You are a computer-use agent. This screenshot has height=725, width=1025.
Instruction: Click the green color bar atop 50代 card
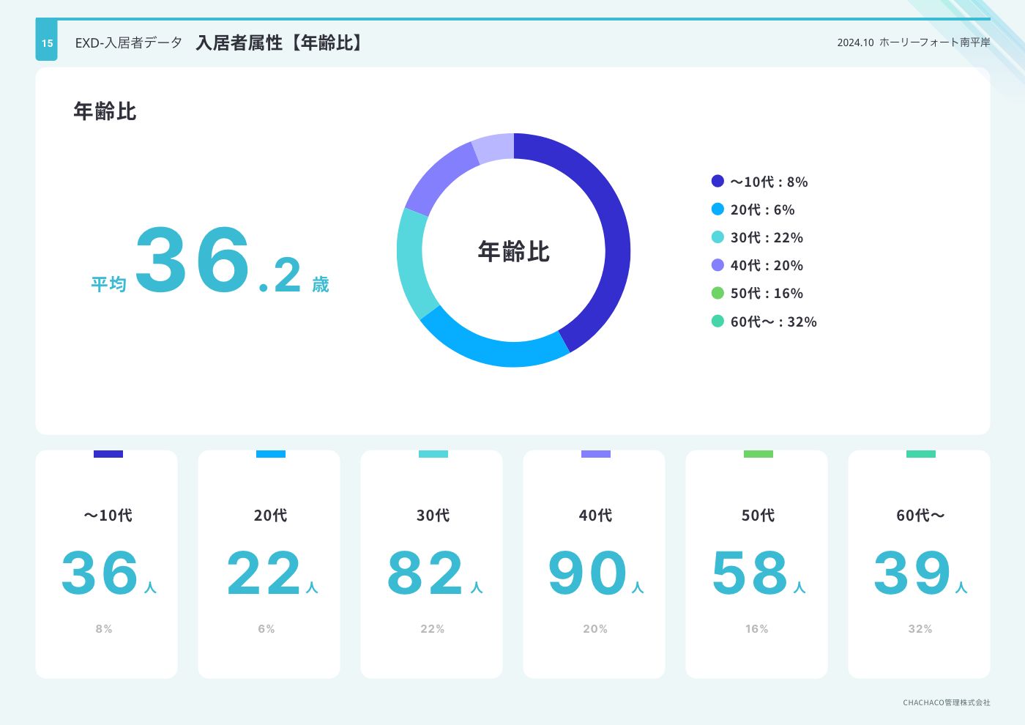point(758,454)
